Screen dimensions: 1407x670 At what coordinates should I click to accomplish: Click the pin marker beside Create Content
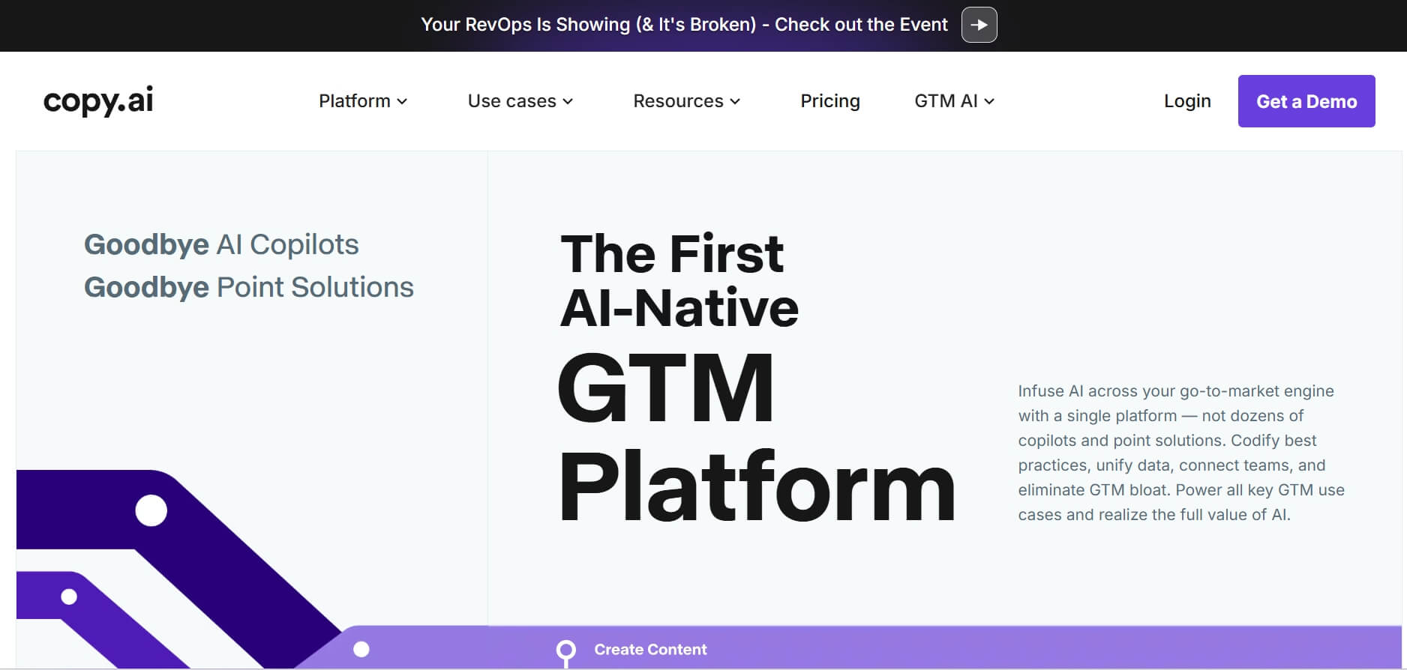pos(566,651)
